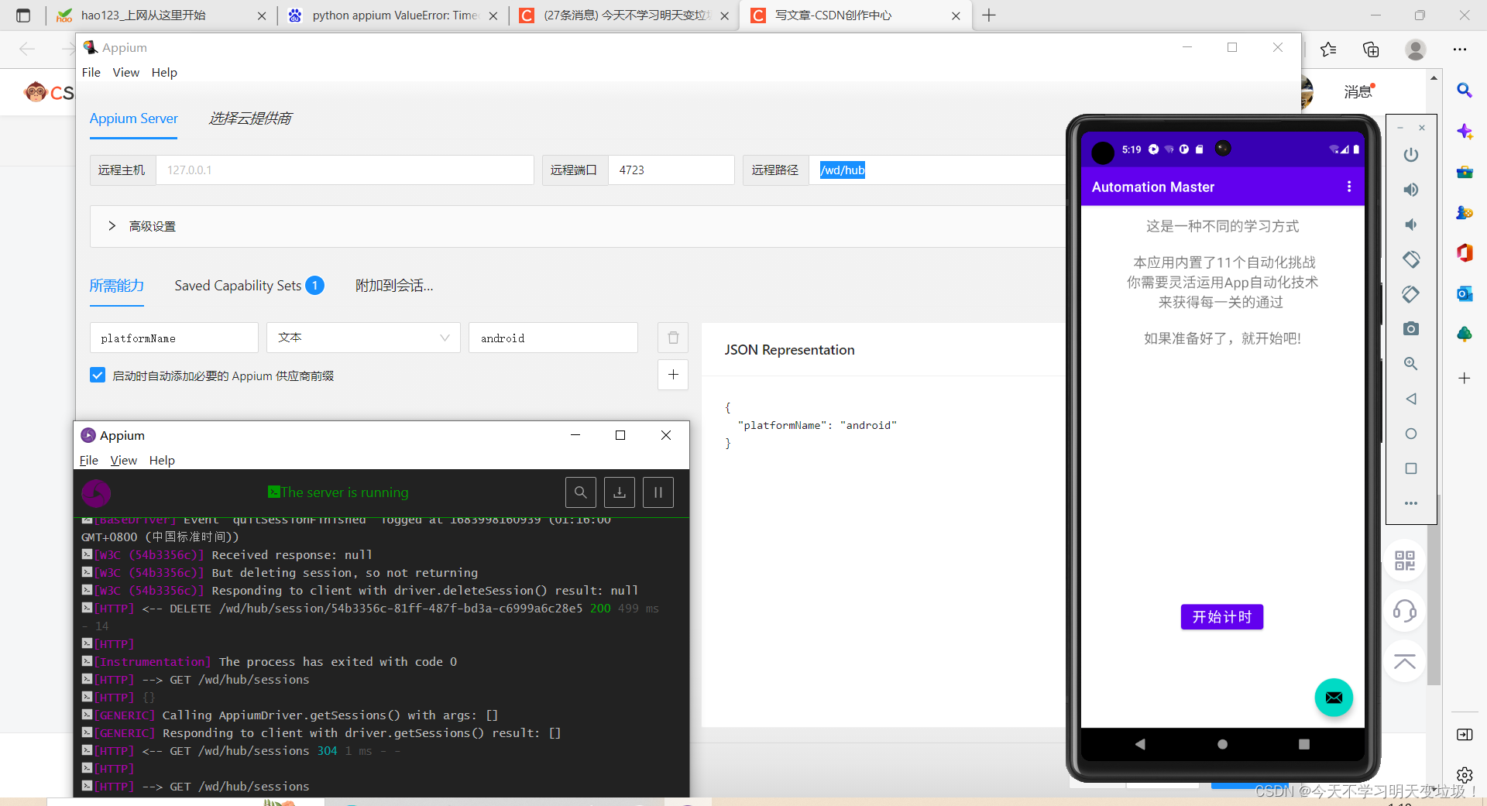Screen dimensions: 1487x806
Task: Add a new capability with the plus button
Action: coord(672,375)
